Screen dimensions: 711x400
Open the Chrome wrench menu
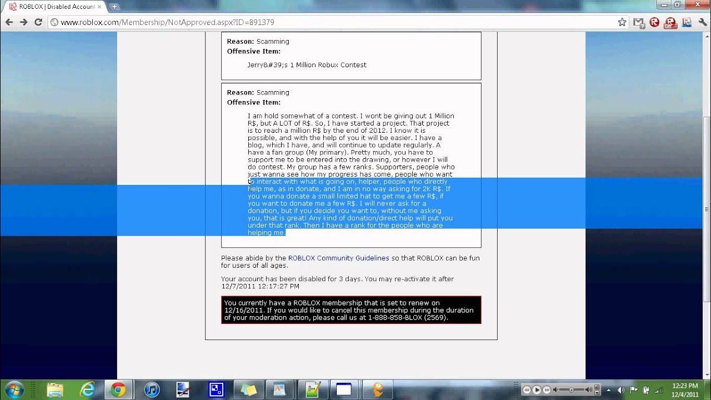click(702, 22)
